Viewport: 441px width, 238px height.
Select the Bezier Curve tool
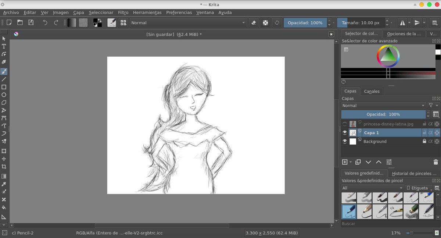4,118
